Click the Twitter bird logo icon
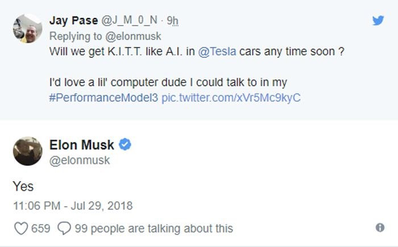The width and height of the screenshot is (398, 247). pos(378,21)
